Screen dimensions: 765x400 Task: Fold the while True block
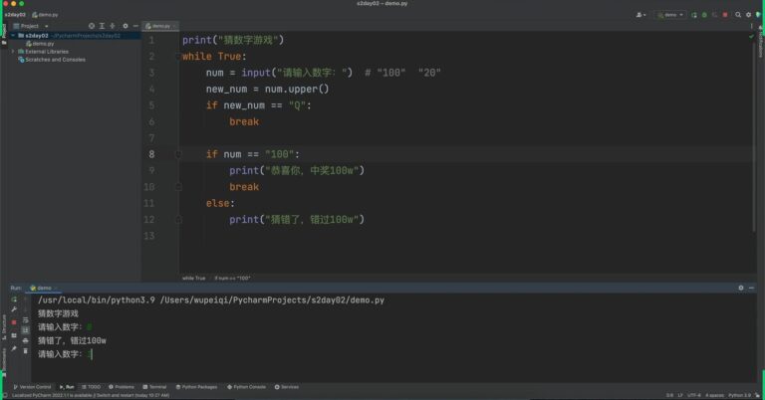click(x=178, y=57)
